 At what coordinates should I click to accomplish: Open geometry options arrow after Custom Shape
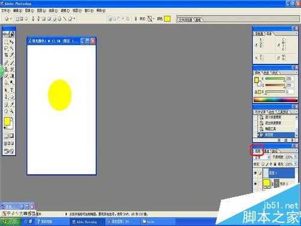pyautogui.click(x=75, y=19)
